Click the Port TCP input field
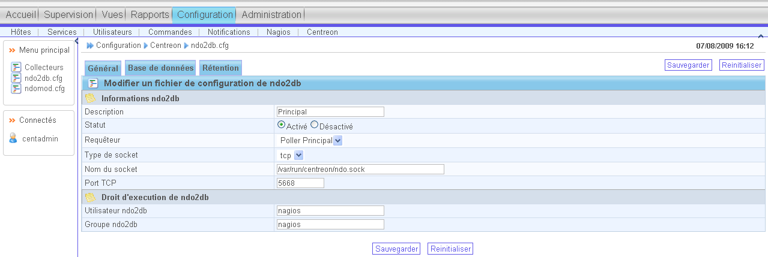Screen dimensions: 768x257 tap(300, 183)
